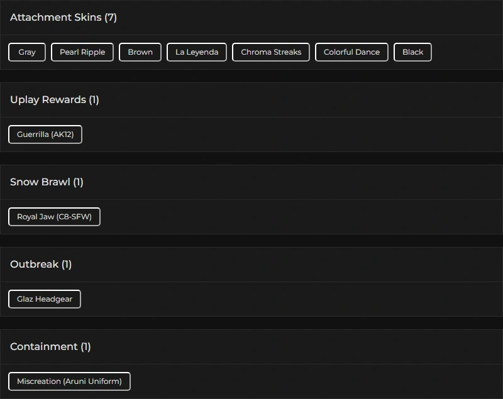Select the Royal Jaw (C8-SFW) item
This screenshot has height=399, width=503.
click(x=54, y=217)
